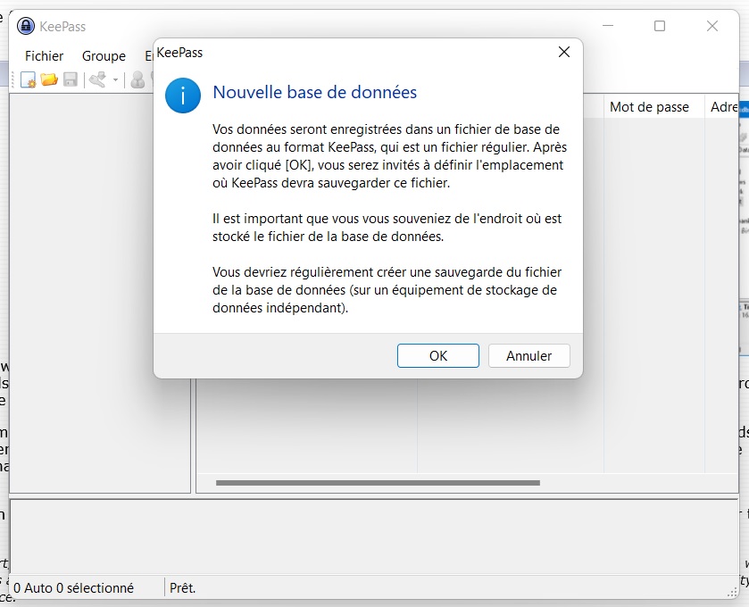Screen dimensions: 749x607
Task: Sort by the Mot de passe column
Action: (x=649, y=107)
